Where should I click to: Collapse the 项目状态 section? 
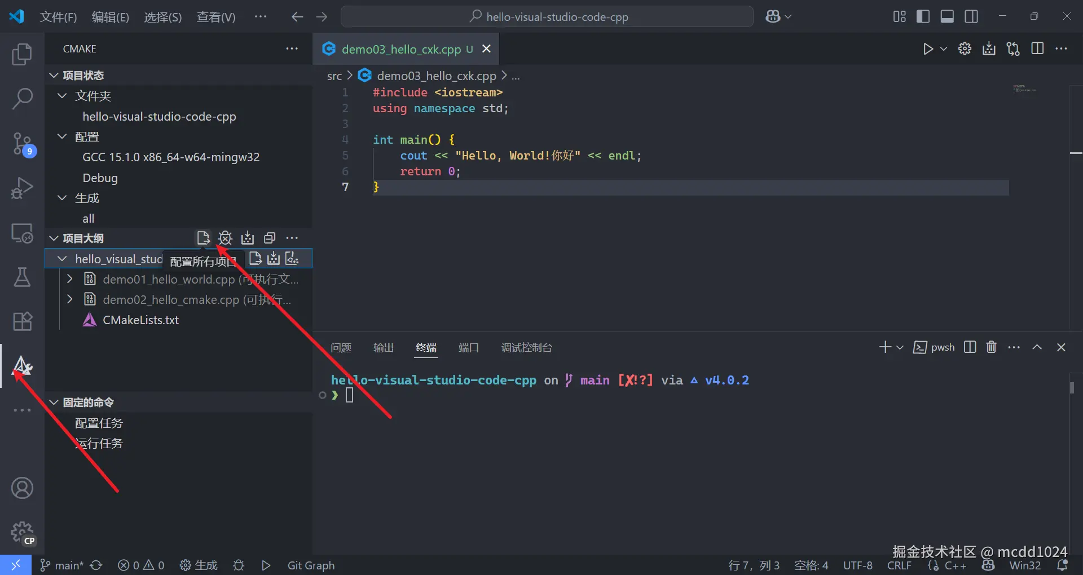tap(54, 76)
